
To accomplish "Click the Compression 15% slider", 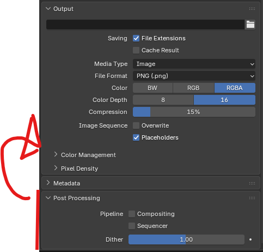I will pyautogui.click(x=194, y=112).
